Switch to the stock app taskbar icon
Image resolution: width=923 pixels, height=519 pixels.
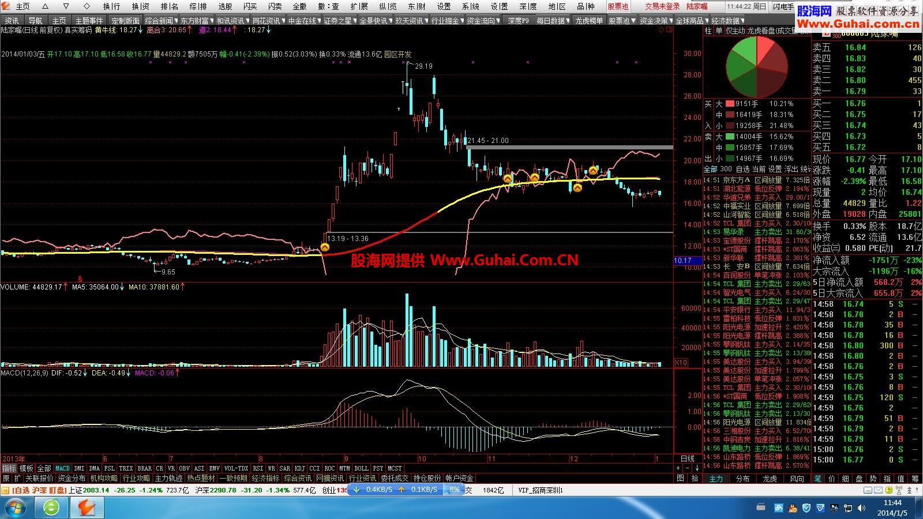point(87,508)
